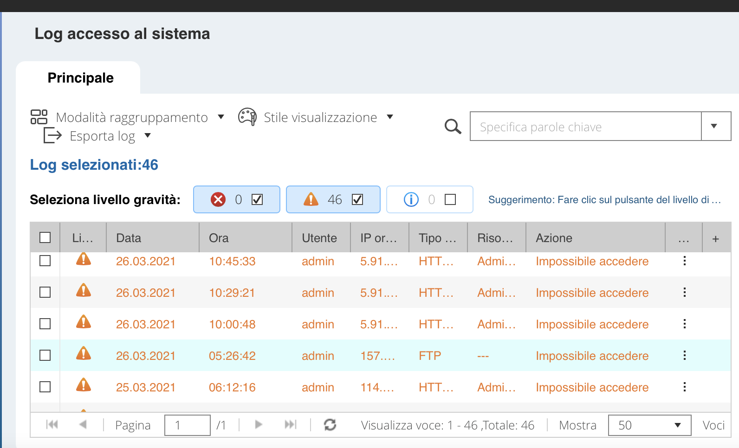Expand the Stile visualizzazione dropdown
The width and height of the screenshot is (739, 448).
320,117
